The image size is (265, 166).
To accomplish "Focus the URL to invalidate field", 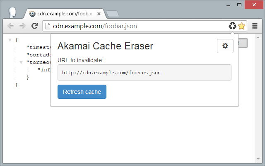I will tap(144, 73).
